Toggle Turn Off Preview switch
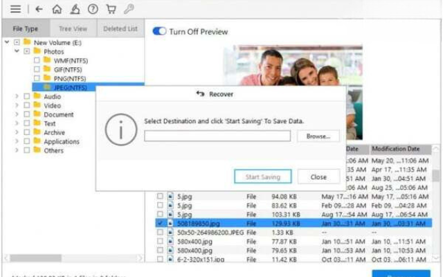 click(159, 31)
